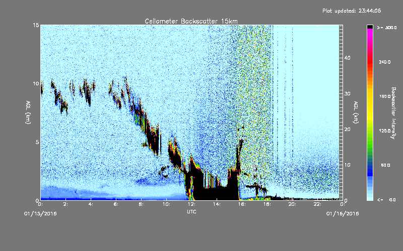This screenshot has height=251, width=403.
Task: Click the cirrus cloud patch near 4 UTC at 9 km
Action: click(87, 92)
